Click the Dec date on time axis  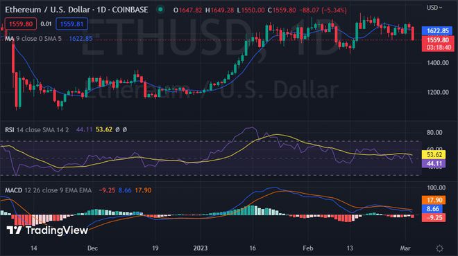pos(92,248)
